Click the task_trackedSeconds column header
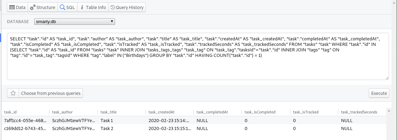The image size is (397, 140). pos(362,112)
